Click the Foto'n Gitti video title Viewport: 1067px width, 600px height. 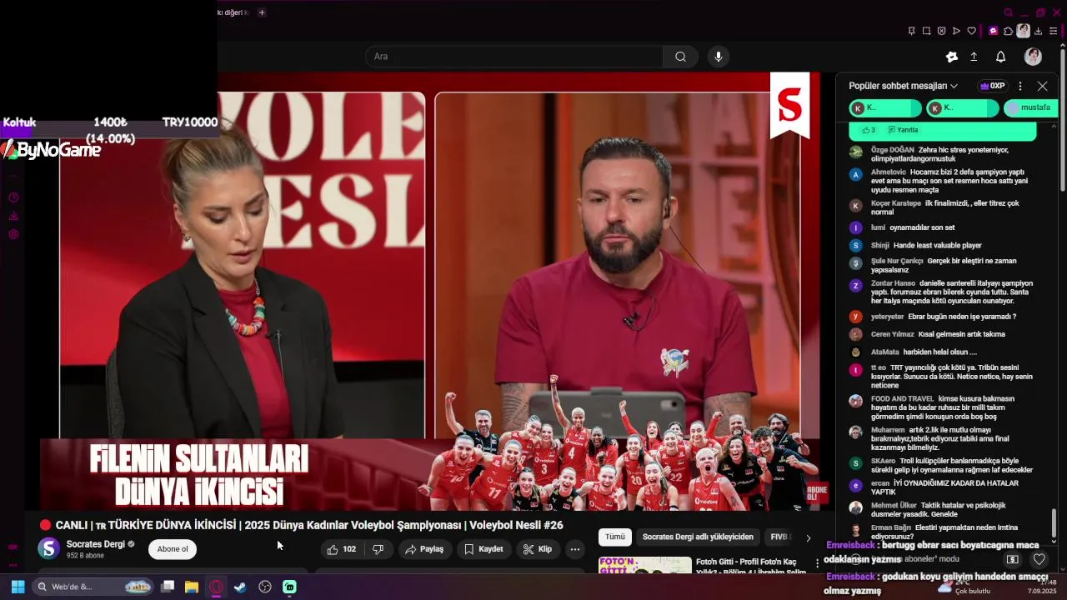click(751, 567)
